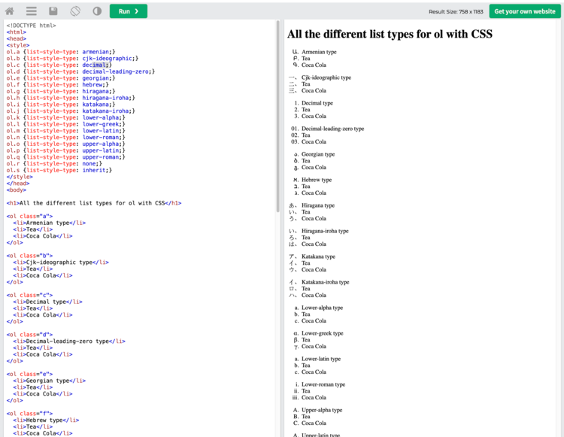Click the georgian CSS value

(96, 78)
